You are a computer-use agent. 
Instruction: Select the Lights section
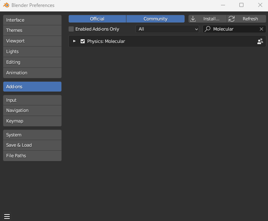point(32,51)
